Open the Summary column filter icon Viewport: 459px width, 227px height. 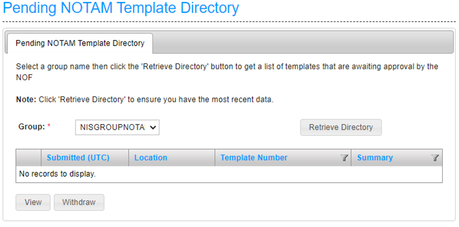click(435, 158)
